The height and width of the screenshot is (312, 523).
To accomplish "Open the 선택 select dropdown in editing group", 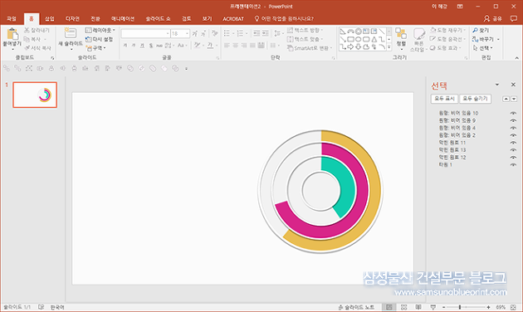I will [x=482, y=48].
